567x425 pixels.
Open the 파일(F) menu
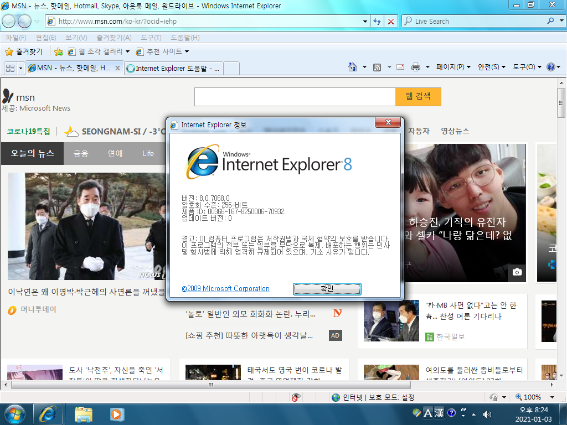pyautogui.click(x=16, y=38)
